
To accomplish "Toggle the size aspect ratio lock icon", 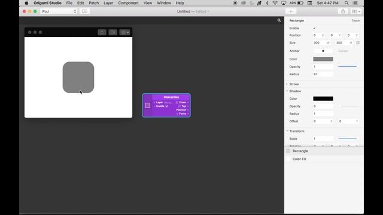I will (x=358, y=42).
